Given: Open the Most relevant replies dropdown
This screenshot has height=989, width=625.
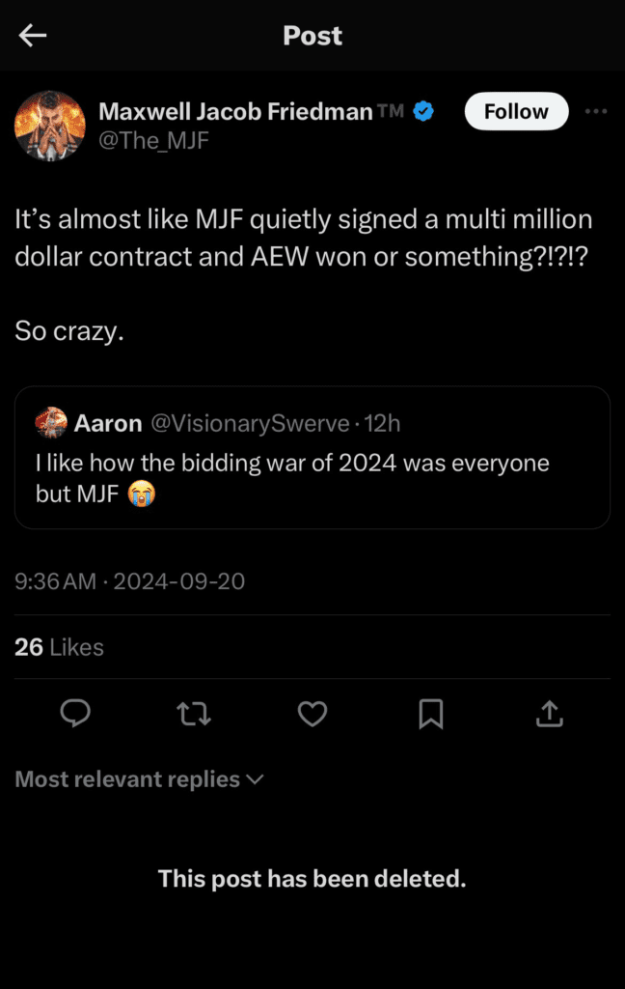Looking at the screenshot, I should click(125, 779).
